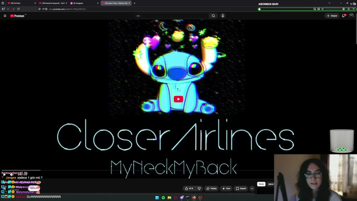Open the picture-in-picture icon in the address bar

point(315,9)
